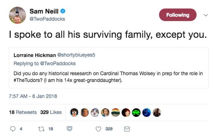
Task: Retweet using the retweet arrows icon
Action: tap(41, 129)
